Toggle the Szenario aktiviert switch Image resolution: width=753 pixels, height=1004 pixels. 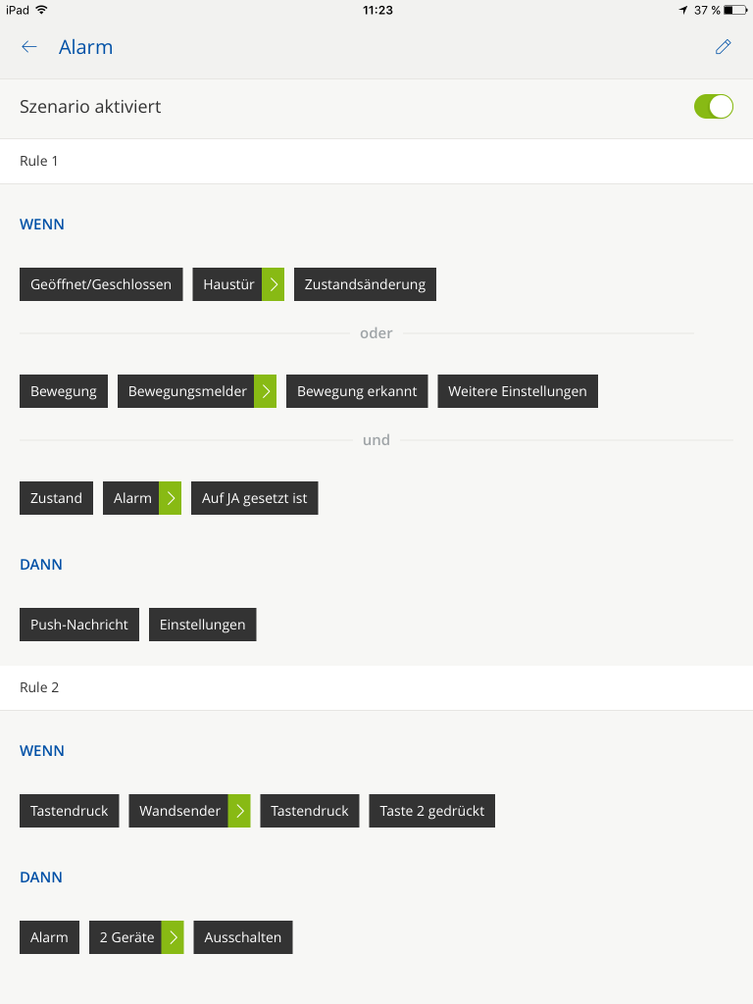pos(713,107)
